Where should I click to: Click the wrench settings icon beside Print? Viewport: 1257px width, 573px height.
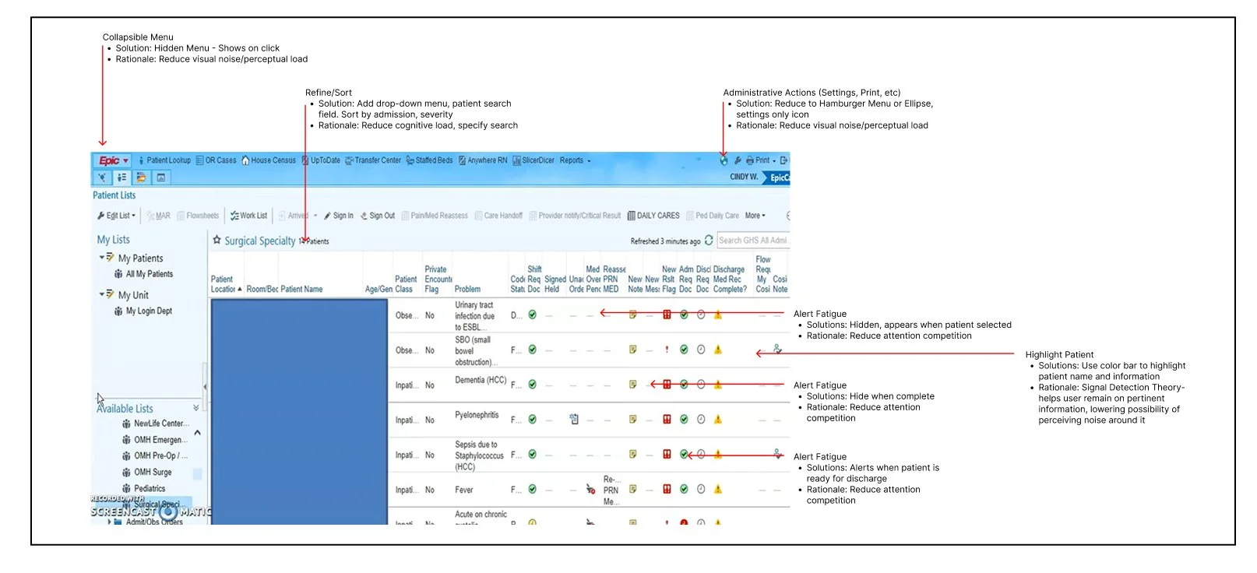[x=738, y=160]
